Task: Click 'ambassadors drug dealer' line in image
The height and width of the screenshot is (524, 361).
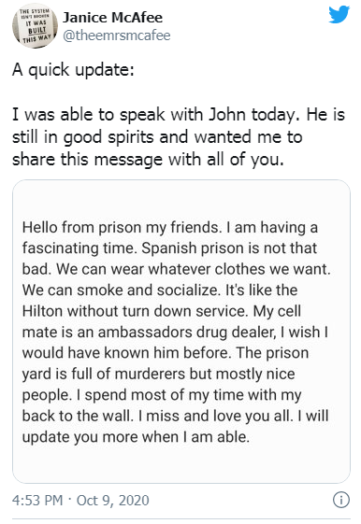Action: pyautogui.click(x=175, y=333)
